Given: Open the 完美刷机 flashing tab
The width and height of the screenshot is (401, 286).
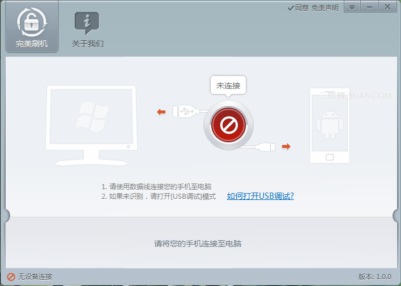Looking at the screenshot, I should (x=32, y=27).
